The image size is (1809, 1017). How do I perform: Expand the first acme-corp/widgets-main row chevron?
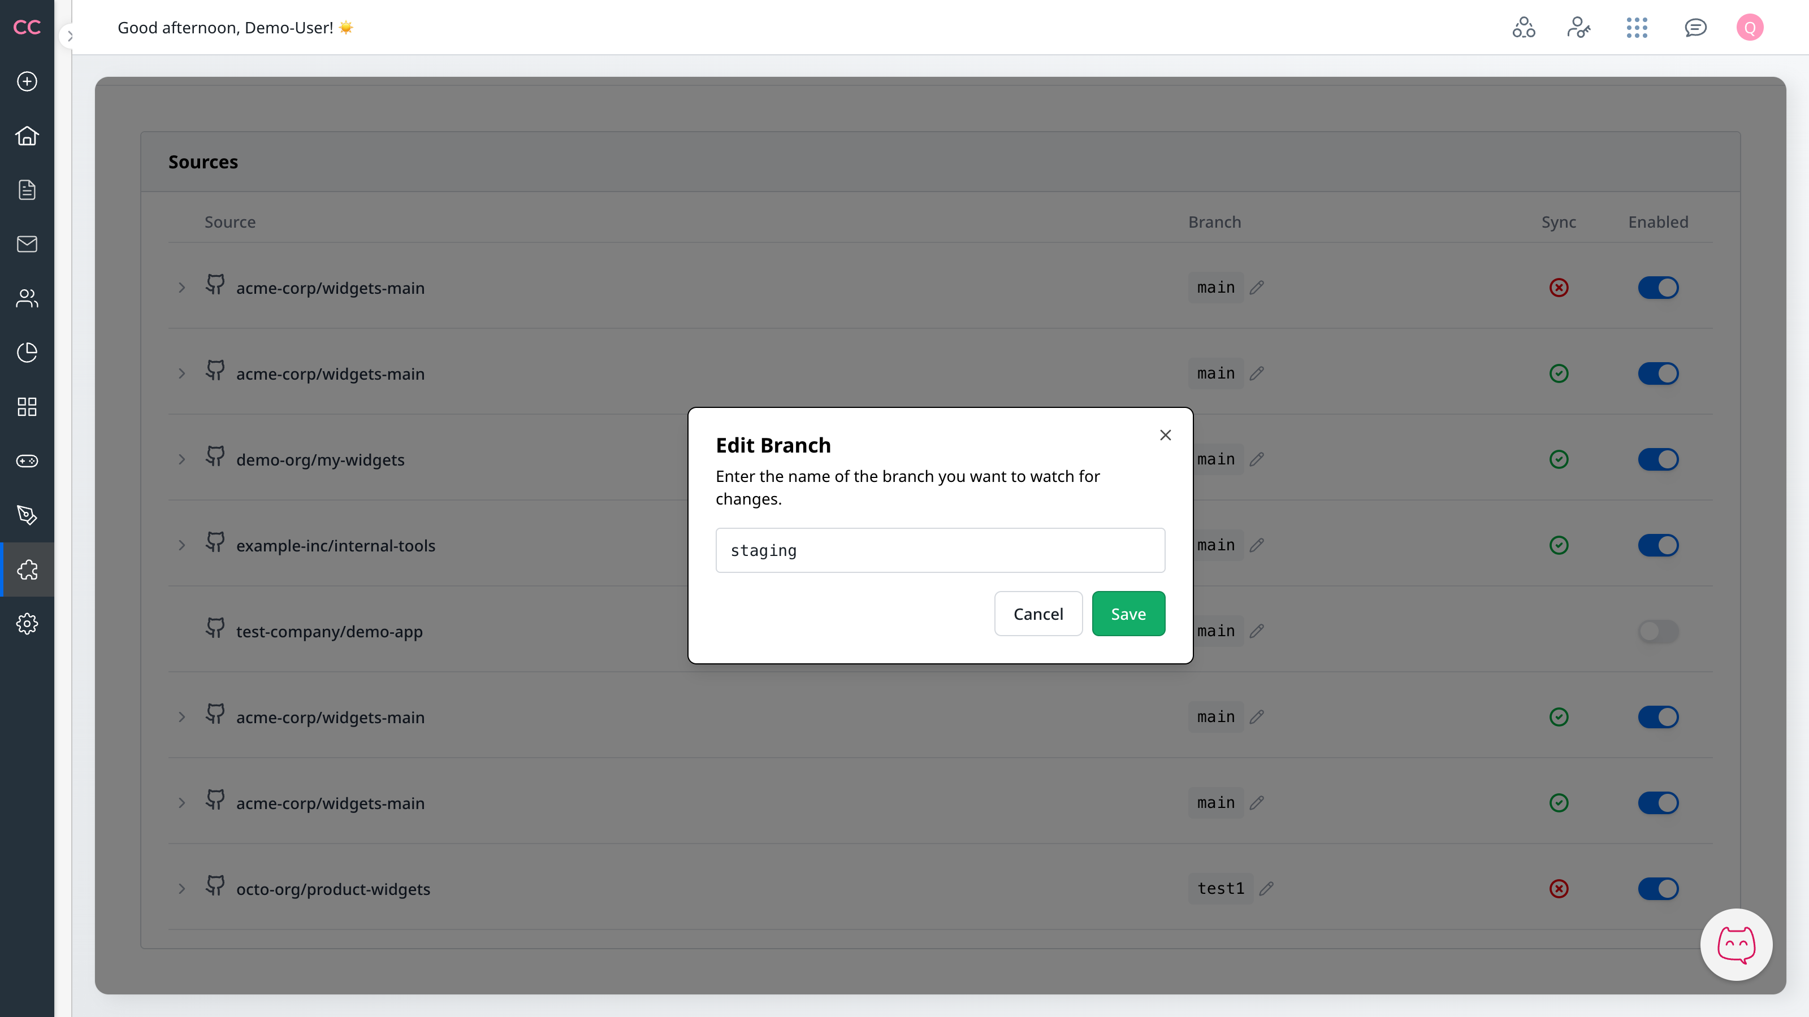pos(182,288)
